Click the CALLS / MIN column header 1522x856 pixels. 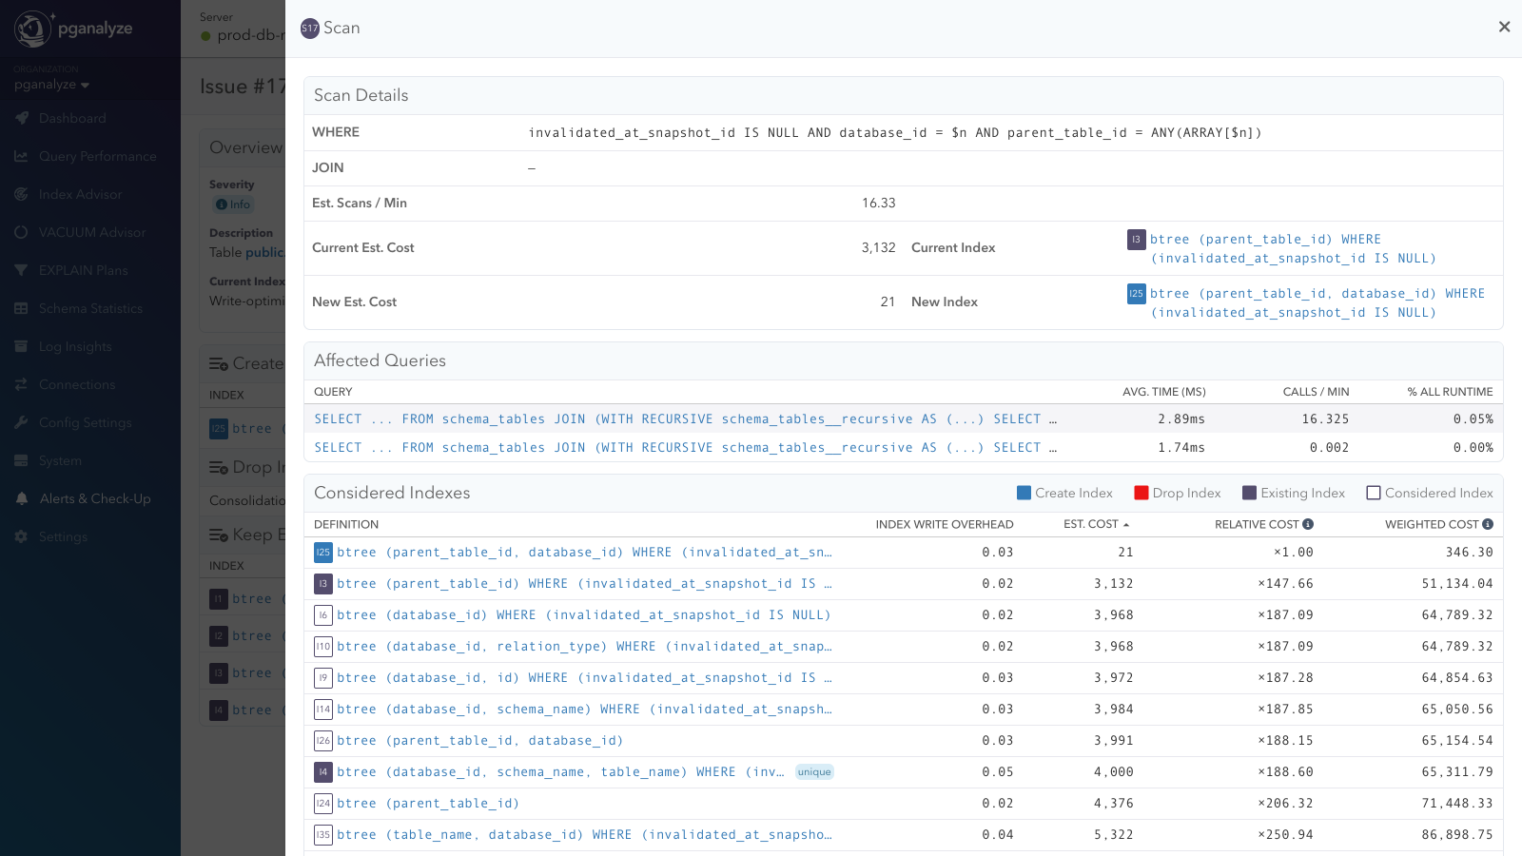click(1316, 392)
